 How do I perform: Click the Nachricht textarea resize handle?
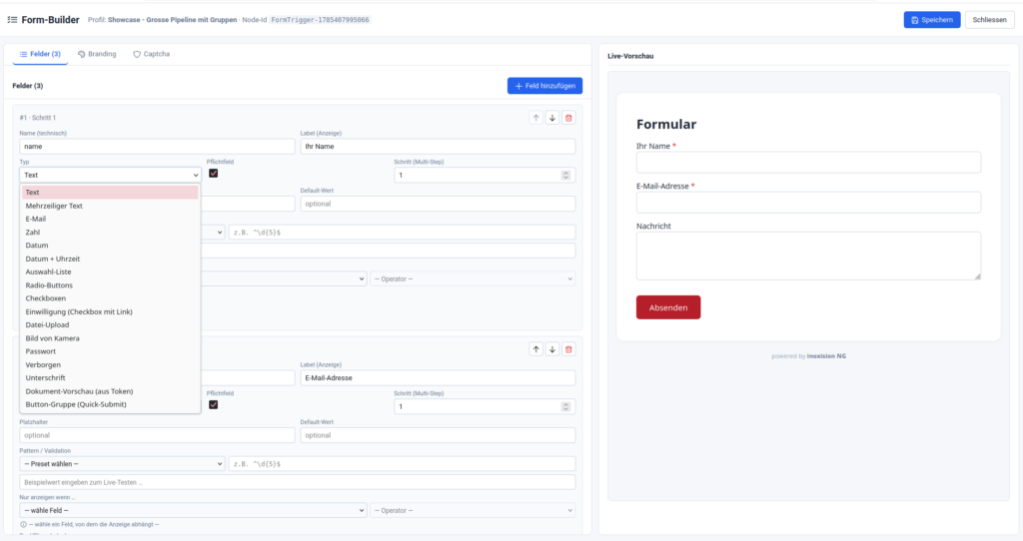[x=977, y=276]
